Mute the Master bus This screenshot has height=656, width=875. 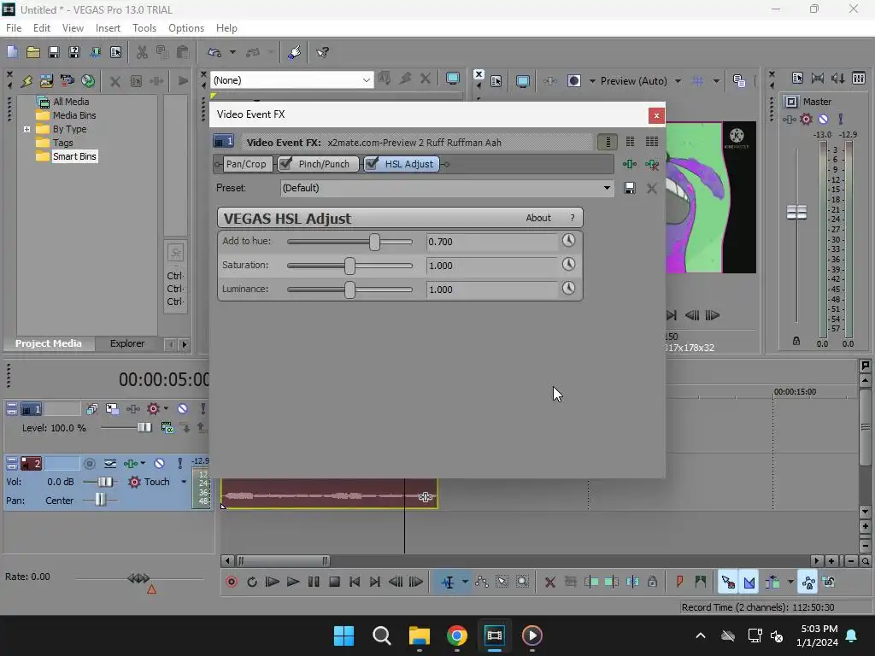pyautogui.click(x=823, y=119)
